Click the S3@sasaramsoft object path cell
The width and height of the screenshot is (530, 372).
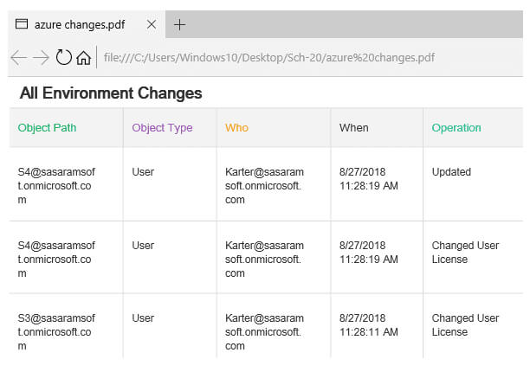click(56, 332)
